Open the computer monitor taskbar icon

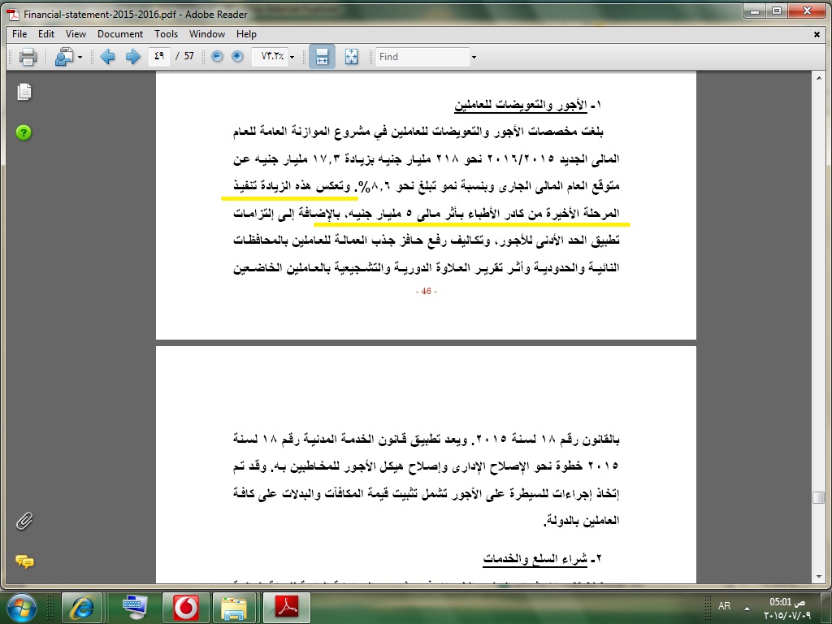click(x=135, y=608)
